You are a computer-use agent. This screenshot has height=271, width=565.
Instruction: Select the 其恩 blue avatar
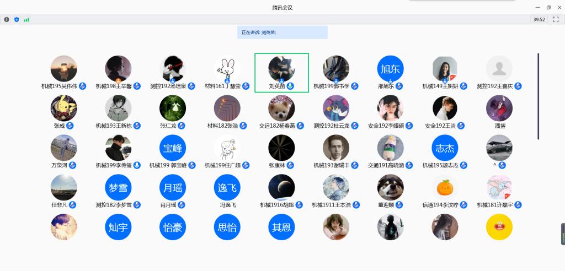(x=281, y=227)
